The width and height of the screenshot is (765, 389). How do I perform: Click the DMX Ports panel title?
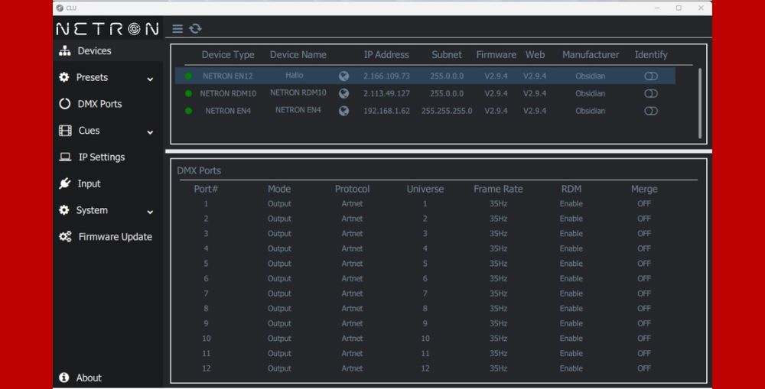(x=199, y=170)
